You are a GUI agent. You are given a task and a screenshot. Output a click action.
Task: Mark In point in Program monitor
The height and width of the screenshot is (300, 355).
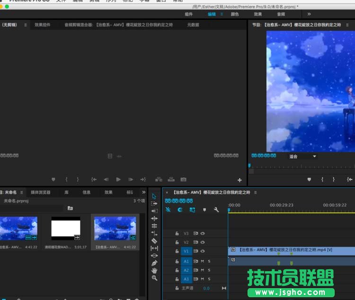pos(322,180)
